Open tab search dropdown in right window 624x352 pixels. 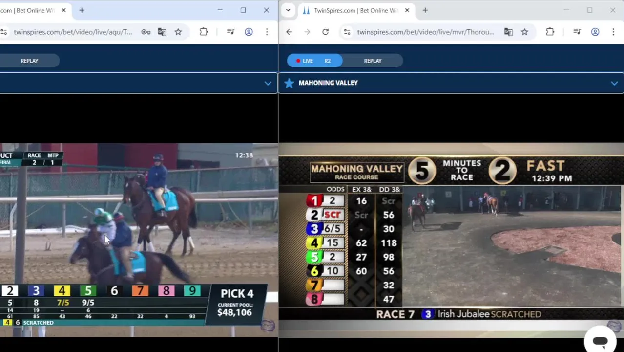coord(288,10)
